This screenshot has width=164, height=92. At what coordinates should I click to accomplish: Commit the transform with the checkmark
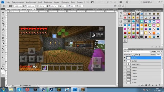tap(123, 6)
